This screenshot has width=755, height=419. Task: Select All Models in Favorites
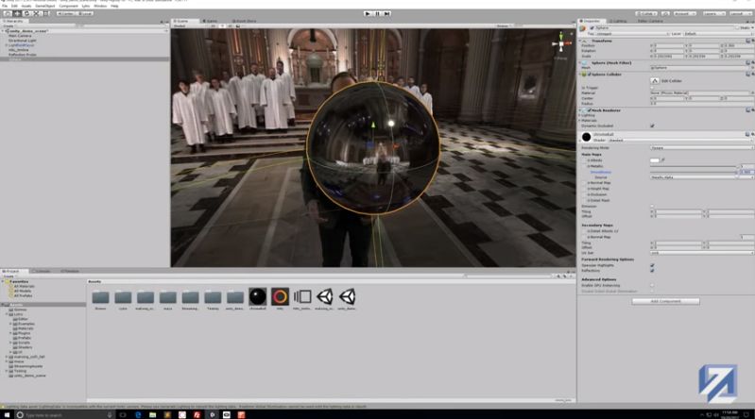click(23, 291)
